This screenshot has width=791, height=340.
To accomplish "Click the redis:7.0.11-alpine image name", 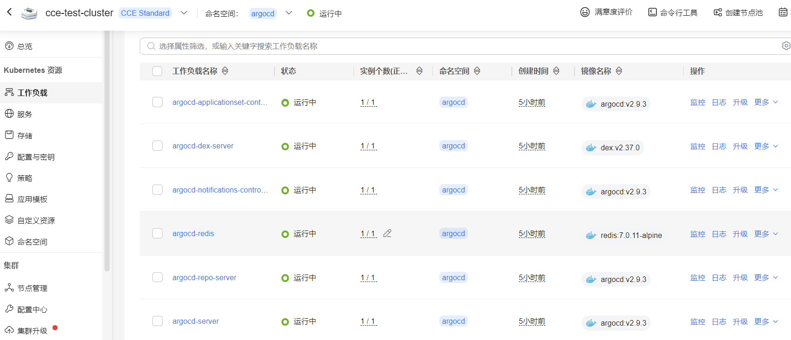I will pos(631,235).
